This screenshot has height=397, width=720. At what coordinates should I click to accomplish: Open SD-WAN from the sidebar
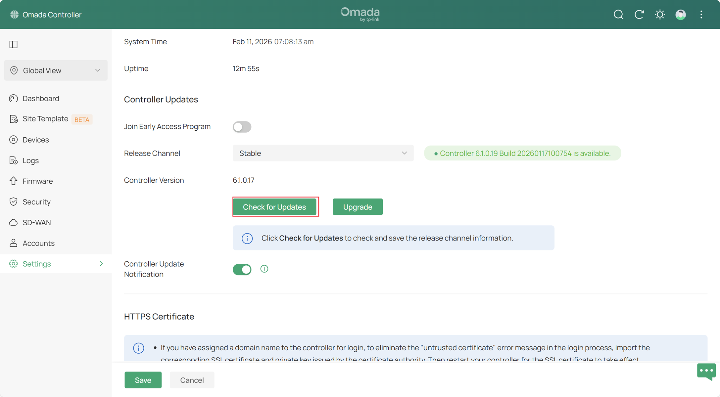coord(37,222)
